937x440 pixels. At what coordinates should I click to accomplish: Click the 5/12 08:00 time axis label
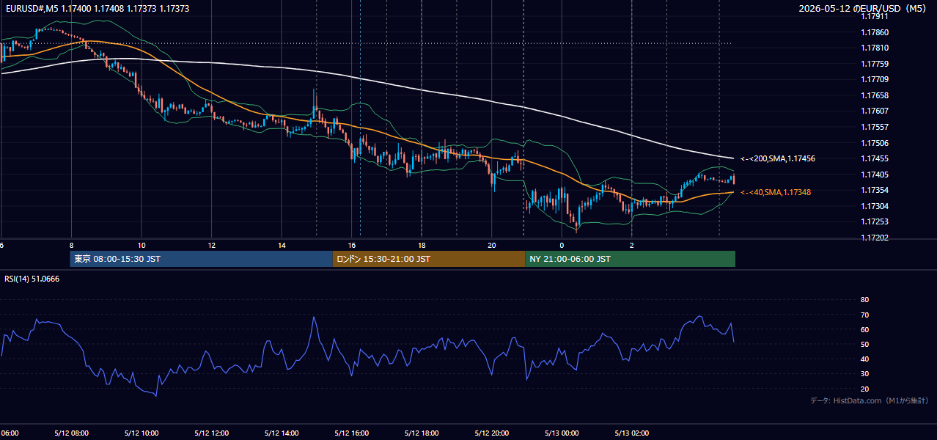pos(72,433)
